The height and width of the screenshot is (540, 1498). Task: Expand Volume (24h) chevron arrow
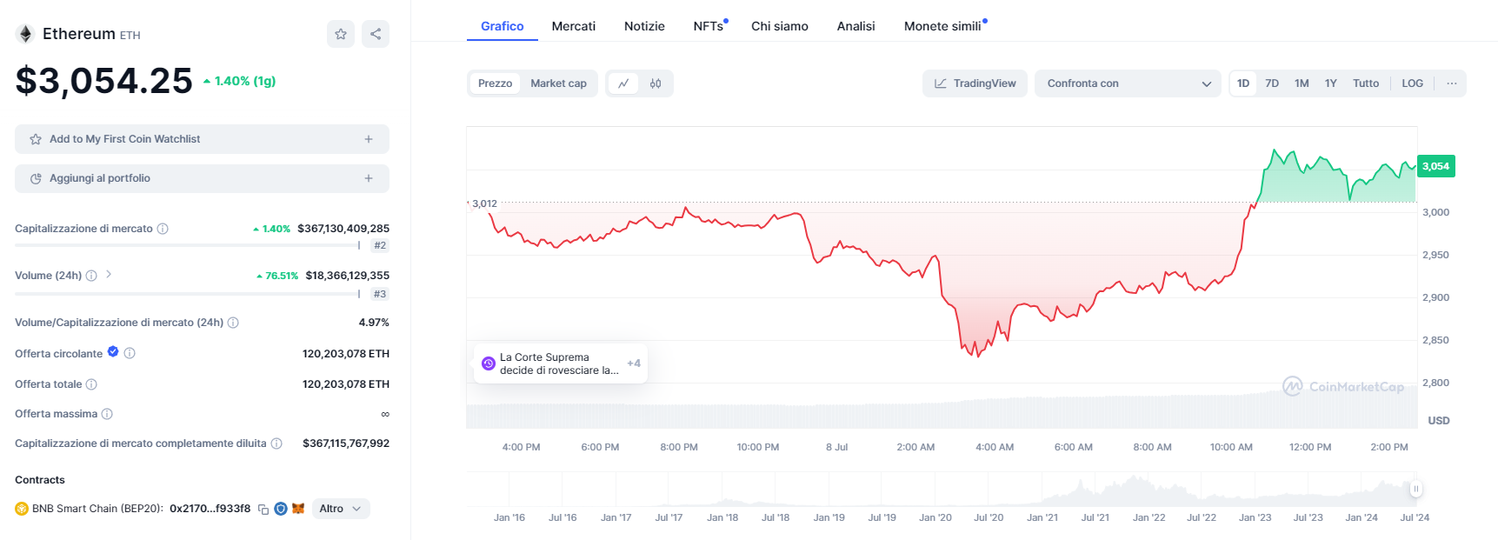pyautogui.click(x=109, y=275)
